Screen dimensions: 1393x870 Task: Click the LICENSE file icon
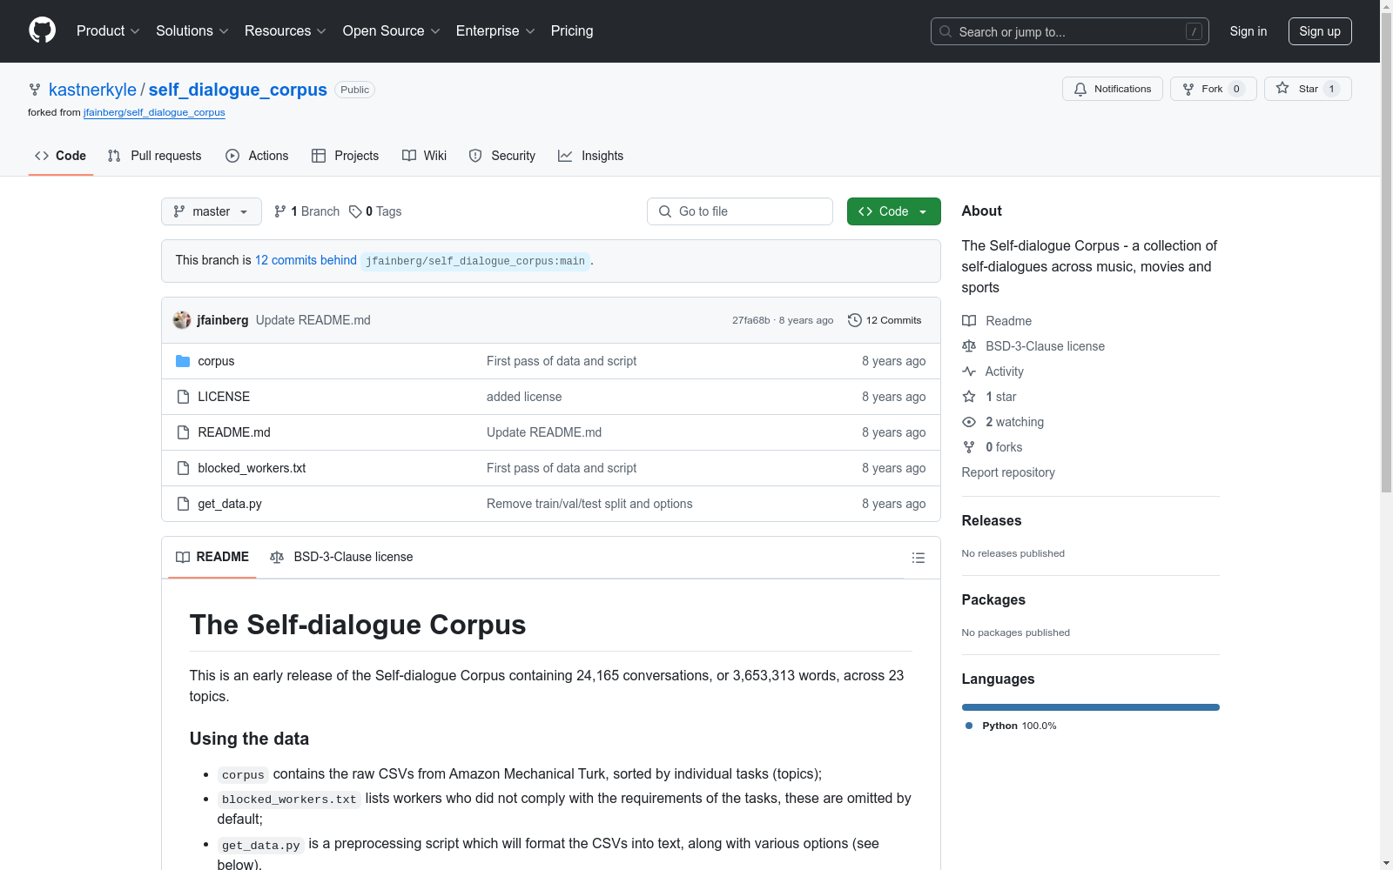(x=183, y=397)
